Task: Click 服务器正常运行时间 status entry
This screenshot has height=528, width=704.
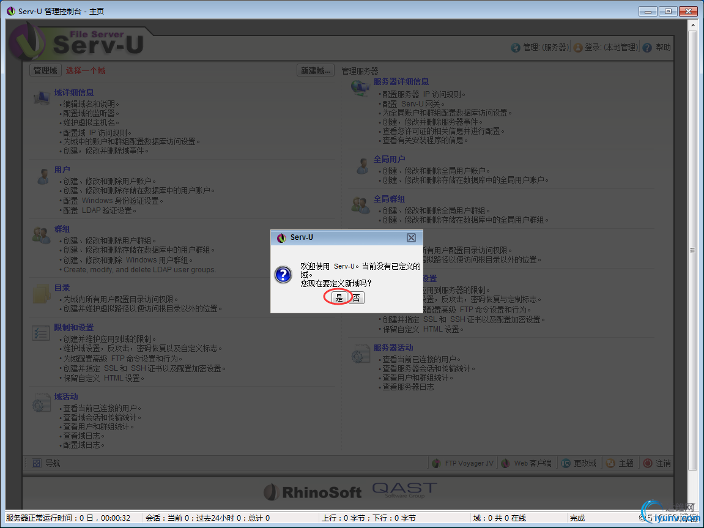Action: click(69, 518)
